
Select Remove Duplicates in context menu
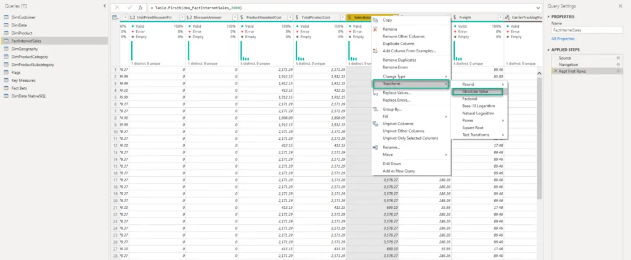[x=399, y=60]
